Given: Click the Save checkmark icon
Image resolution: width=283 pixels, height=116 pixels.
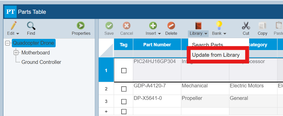Looking at the screenshot, I should tap(109, 26).
